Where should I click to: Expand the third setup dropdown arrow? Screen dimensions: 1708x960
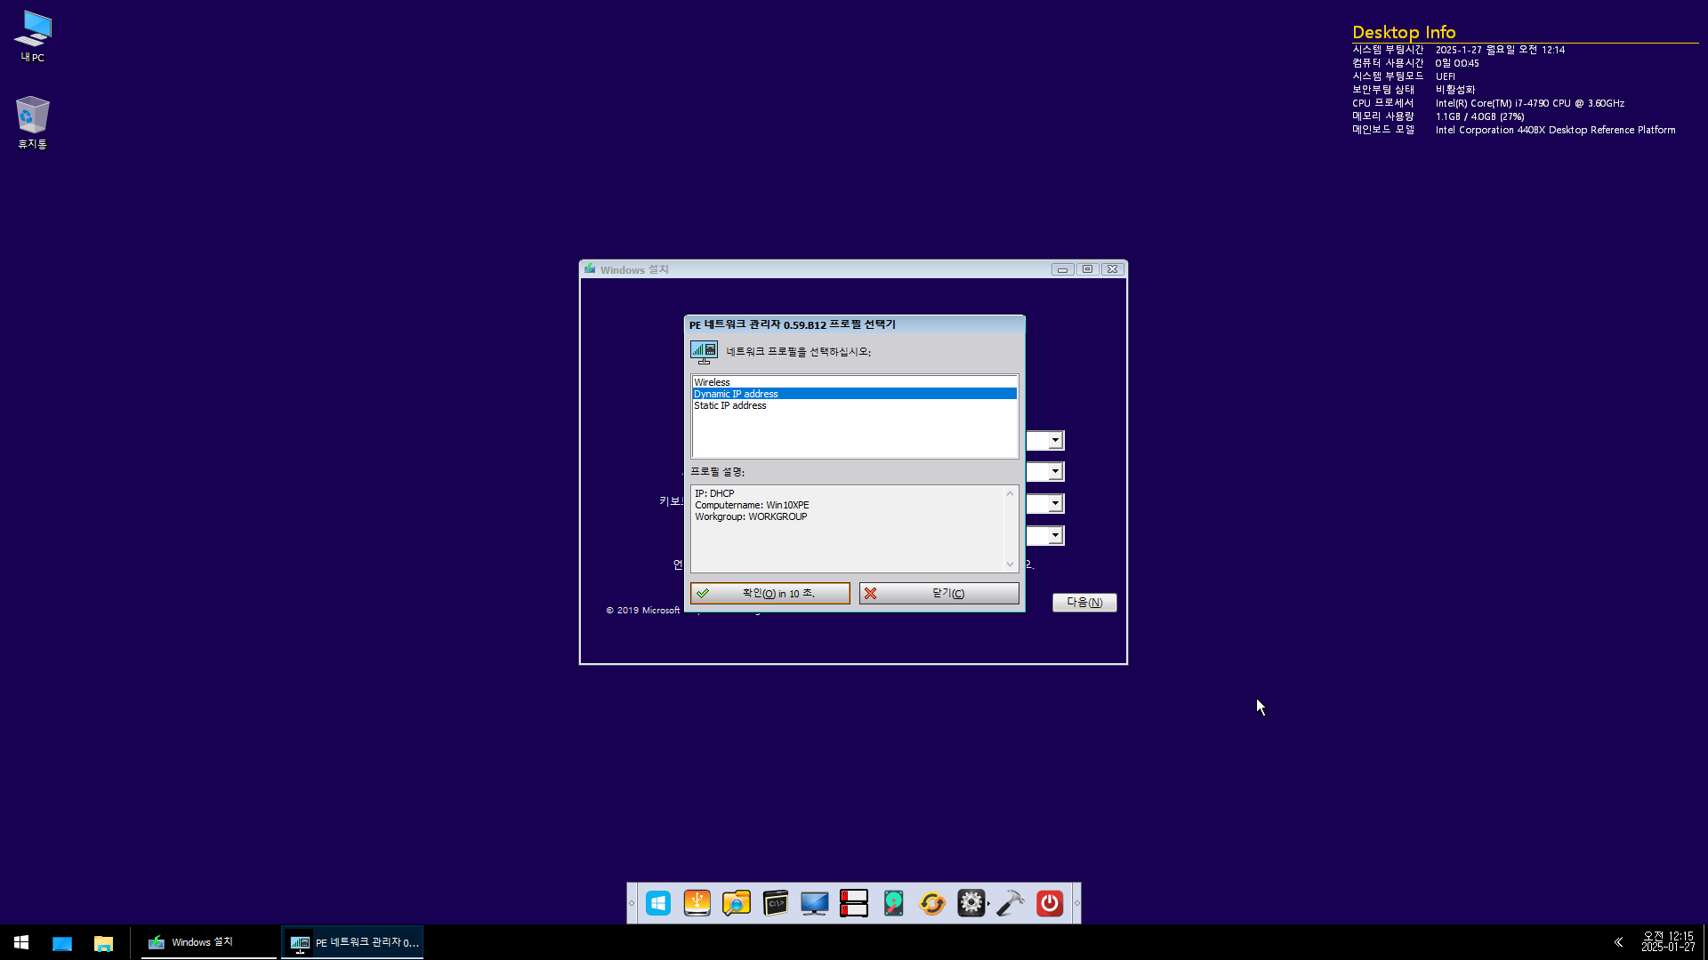(x=1055, y=504)
